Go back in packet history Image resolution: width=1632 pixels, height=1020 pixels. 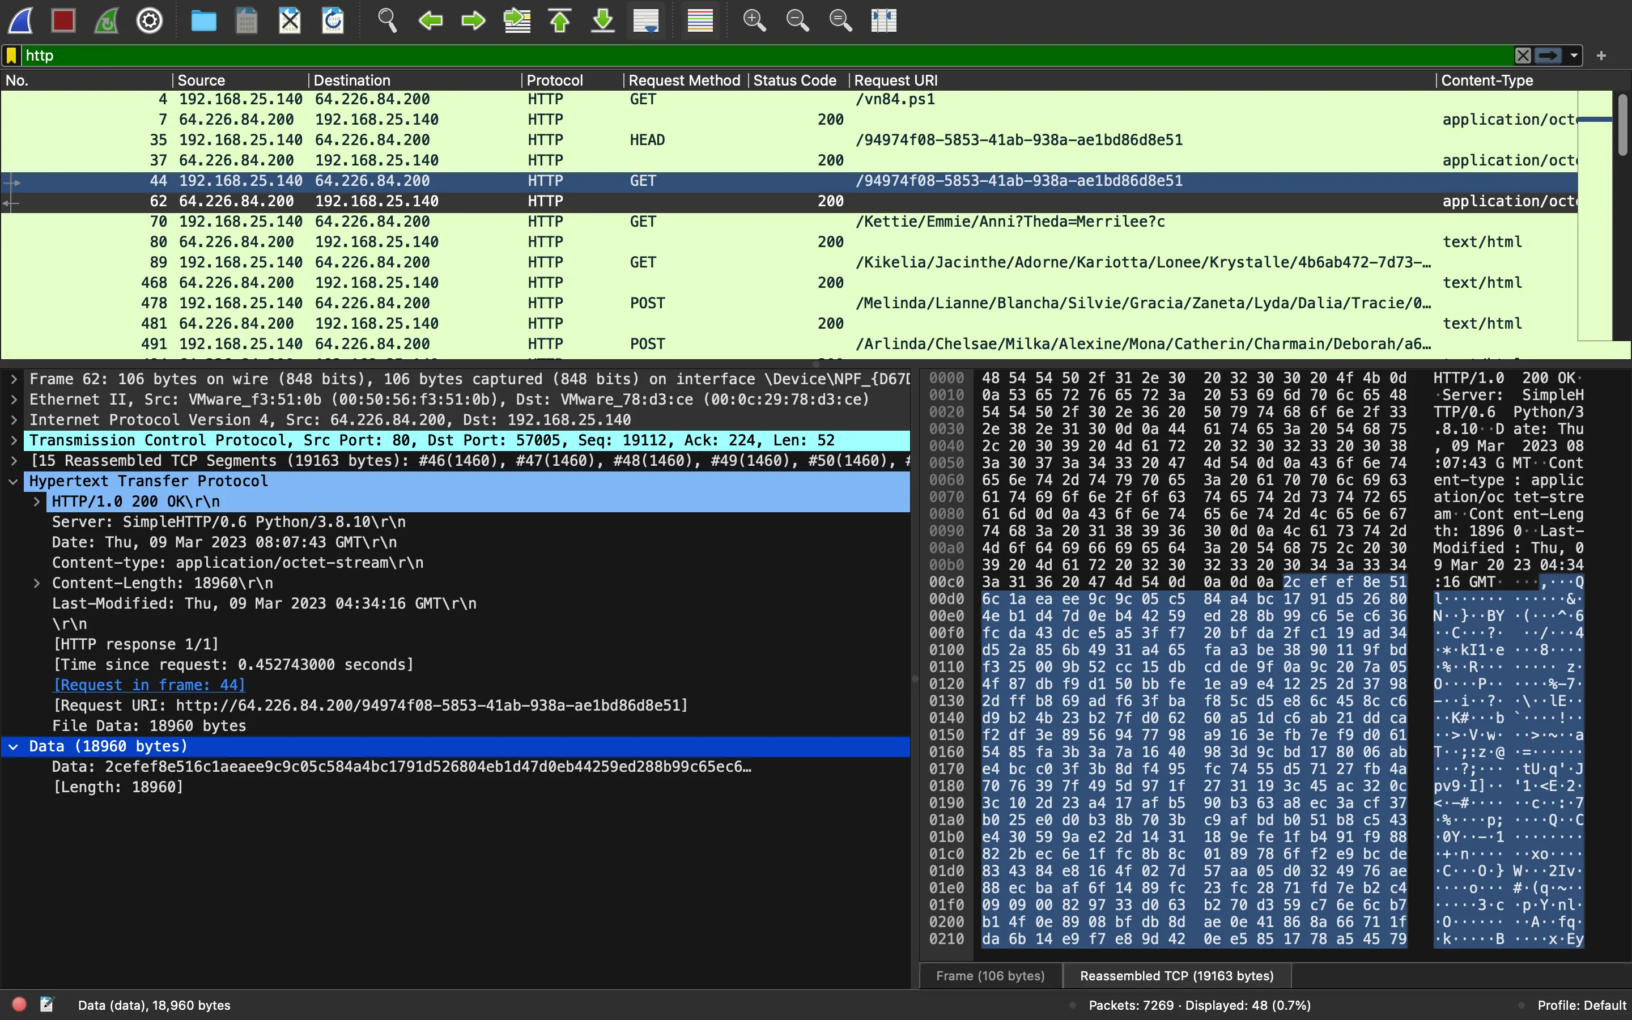click(430, 20)
